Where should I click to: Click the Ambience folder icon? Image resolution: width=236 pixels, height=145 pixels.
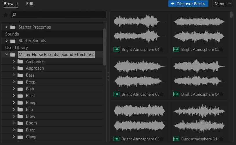[20, 62]
